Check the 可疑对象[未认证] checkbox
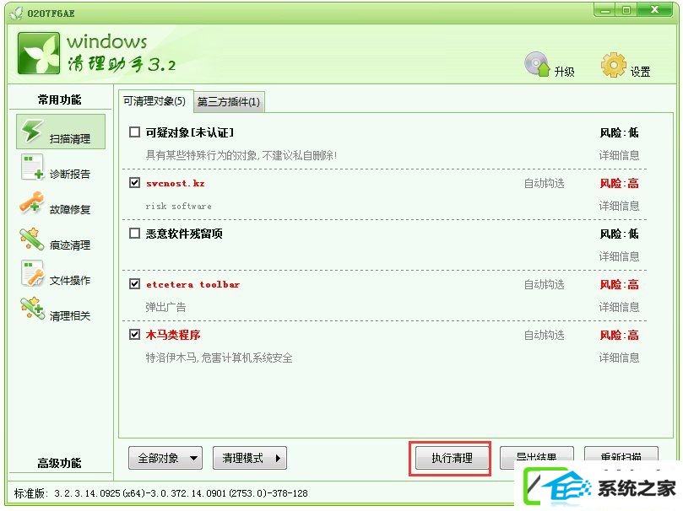The width and height of the screenshot is (683, 511). [134, 132]
